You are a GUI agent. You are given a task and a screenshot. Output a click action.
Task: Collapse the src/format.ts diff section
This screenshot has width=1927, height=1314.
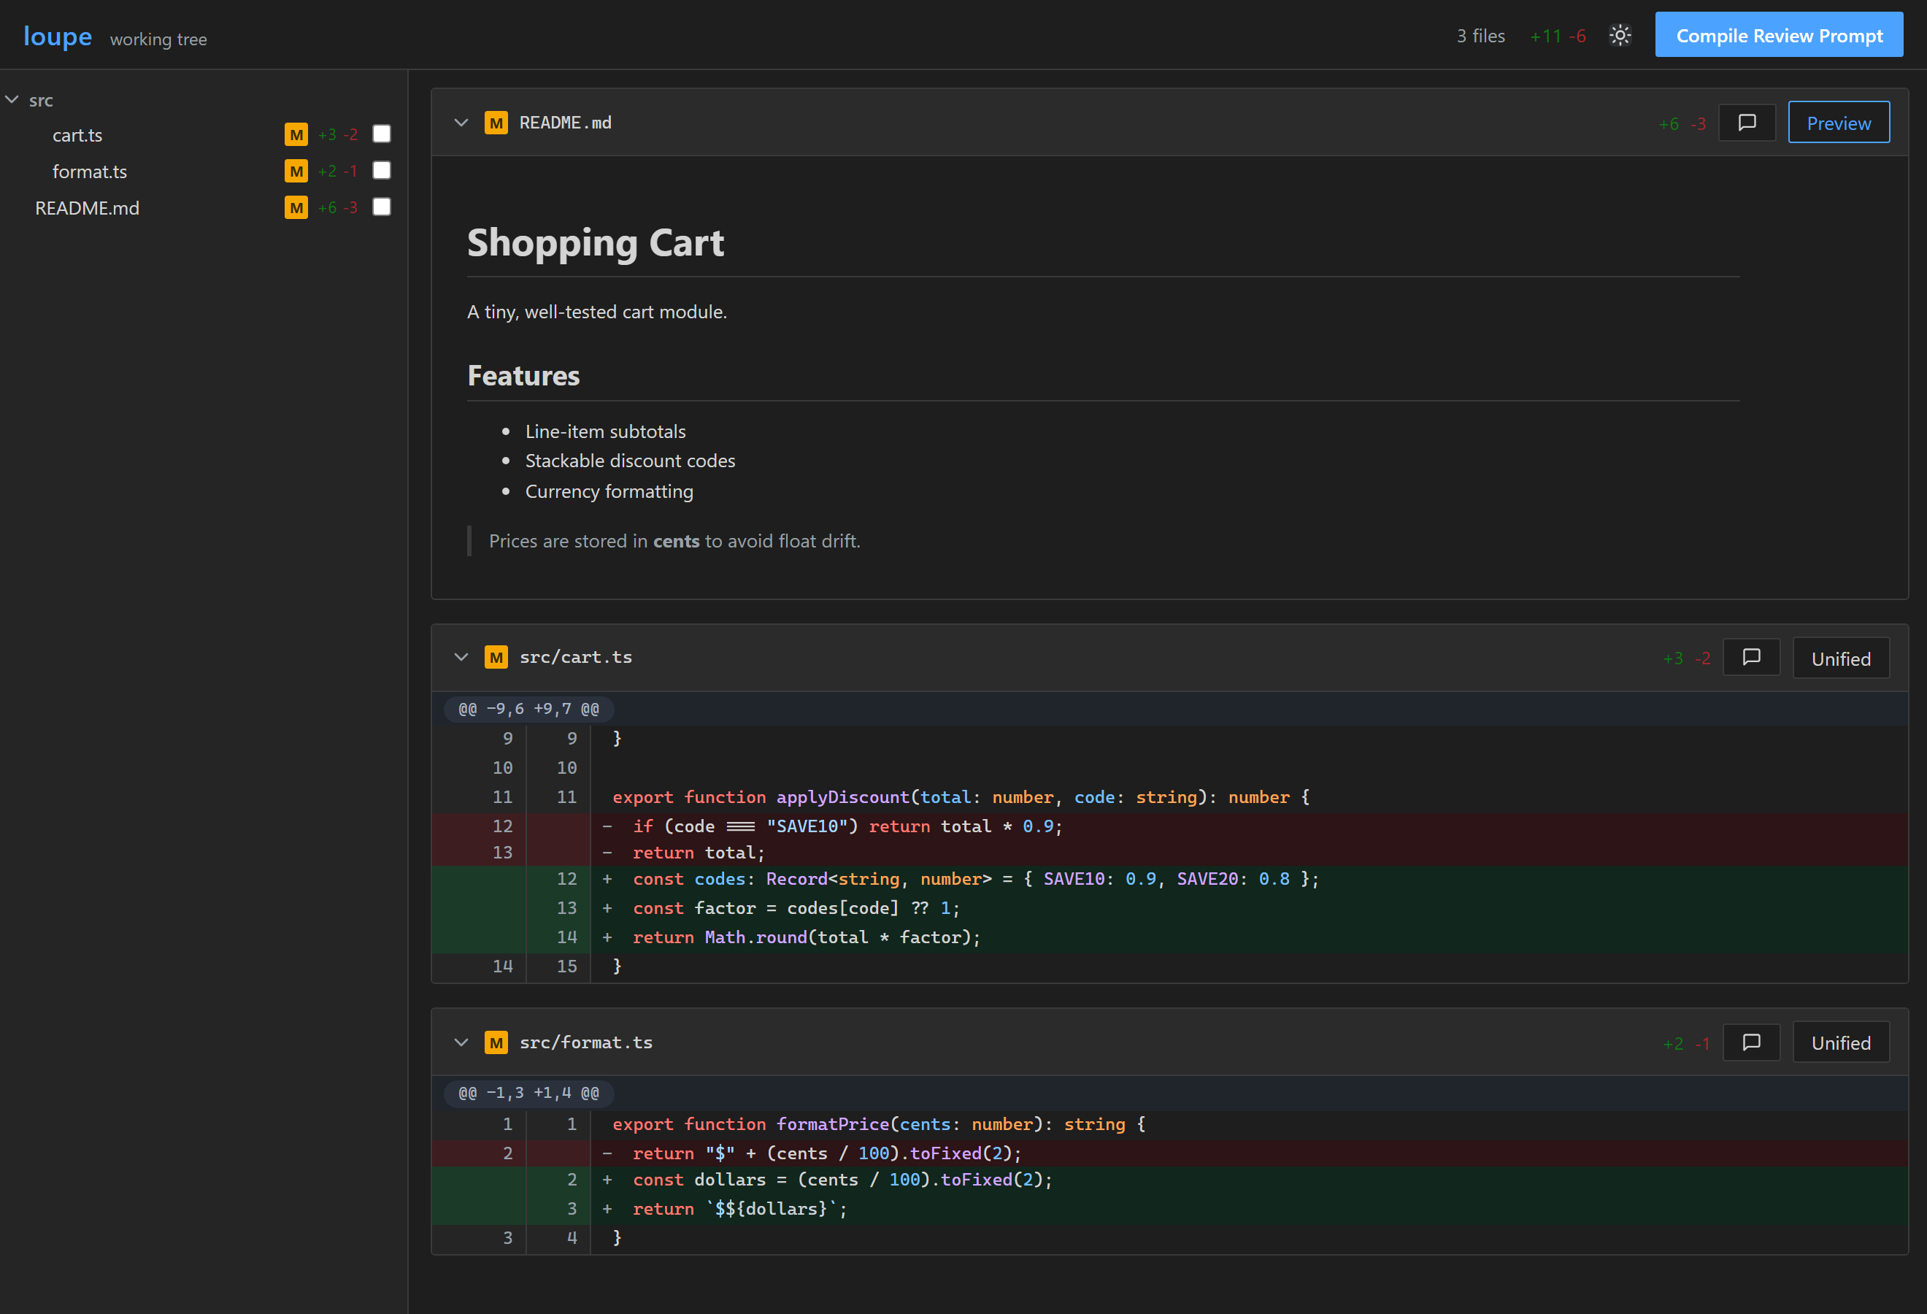point(461,1042)
